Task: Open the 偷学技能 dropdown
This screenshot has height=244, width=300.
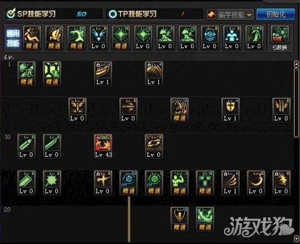Action: [230, 14]
